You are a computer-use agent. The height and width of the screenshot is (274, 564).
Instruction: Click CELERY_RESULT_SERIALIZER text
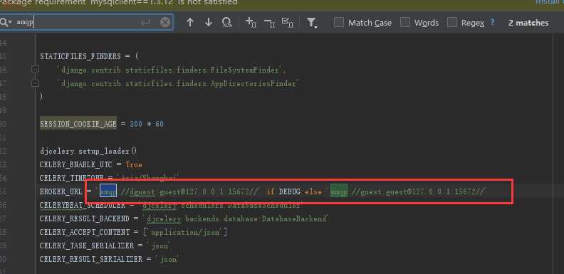coord(91,259)
